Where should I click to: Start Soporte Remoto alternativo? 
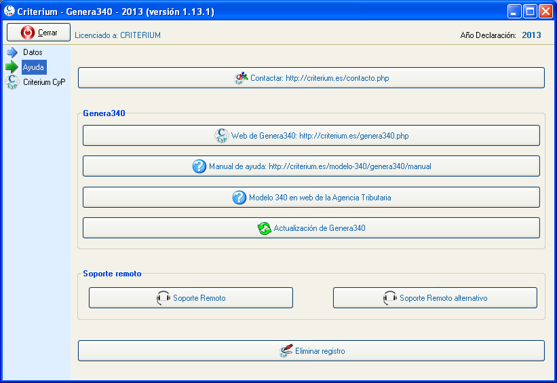(x=435, y=298)
